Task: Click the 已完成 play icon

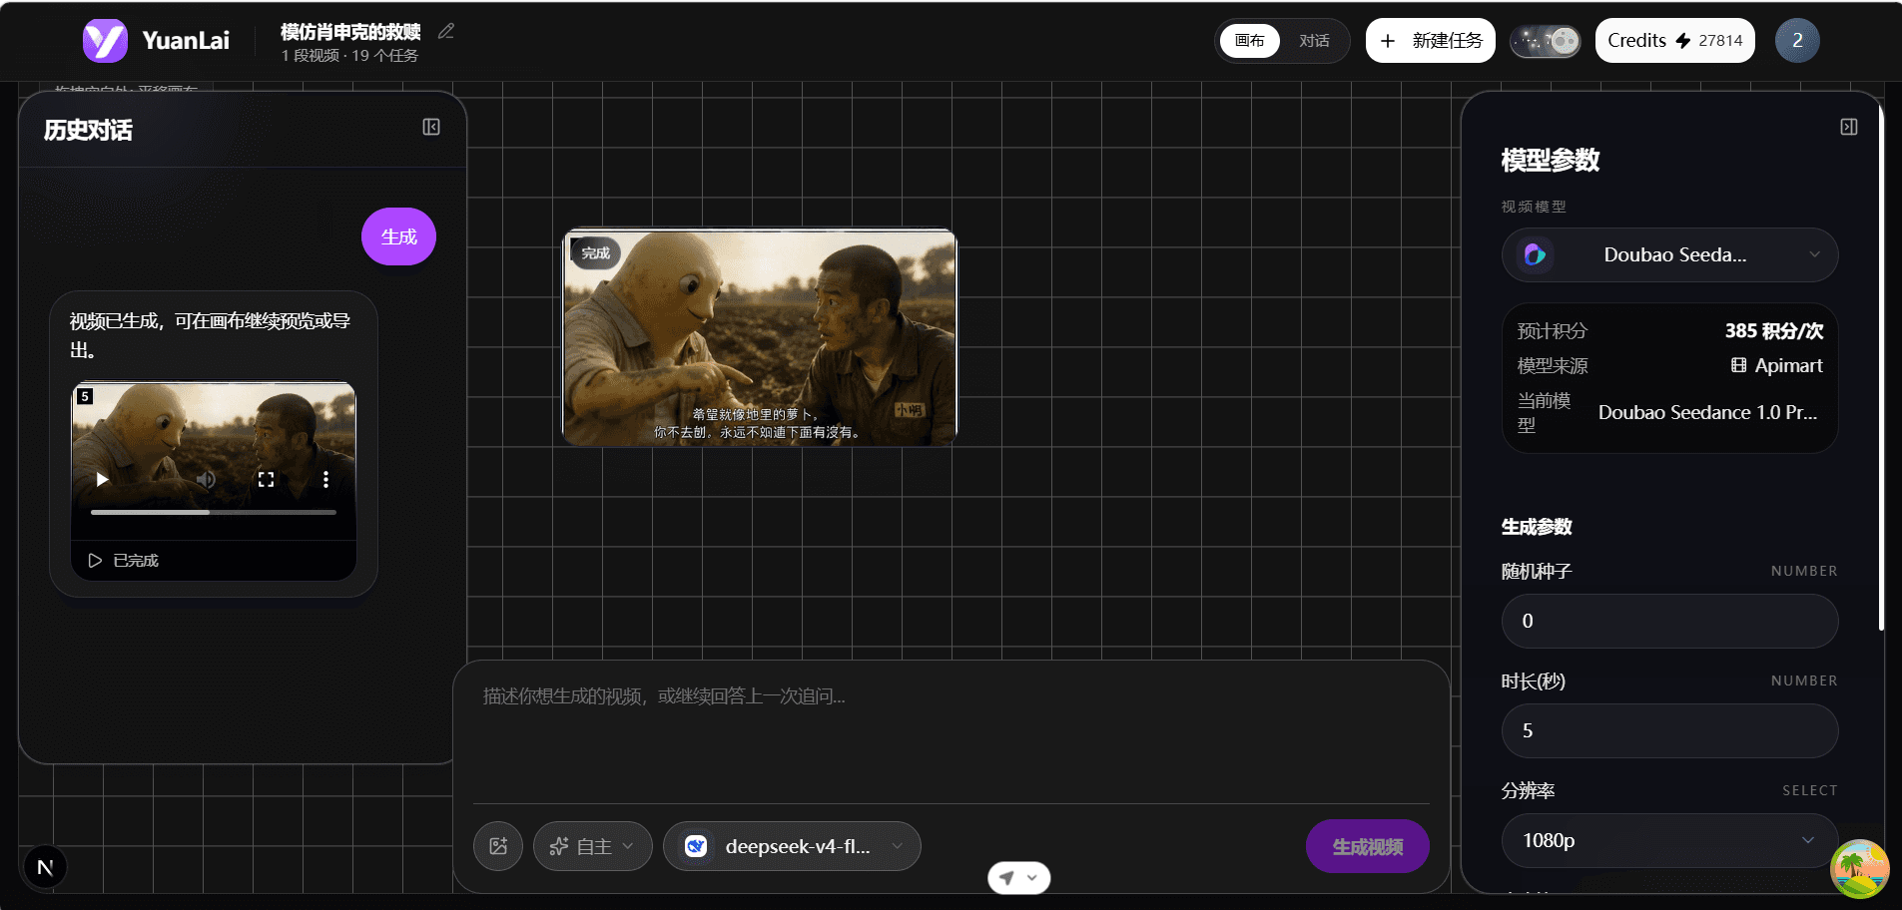Action: (x=95, y=561)
